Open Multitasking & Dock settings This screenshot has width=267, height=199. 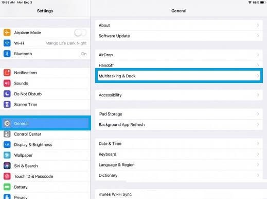pos(179,76)
